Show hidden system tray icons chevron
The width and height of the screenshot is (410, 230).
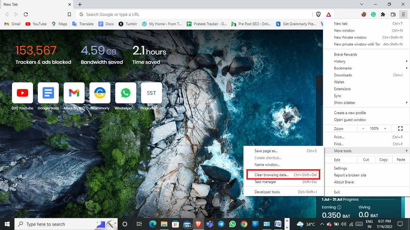322,224
